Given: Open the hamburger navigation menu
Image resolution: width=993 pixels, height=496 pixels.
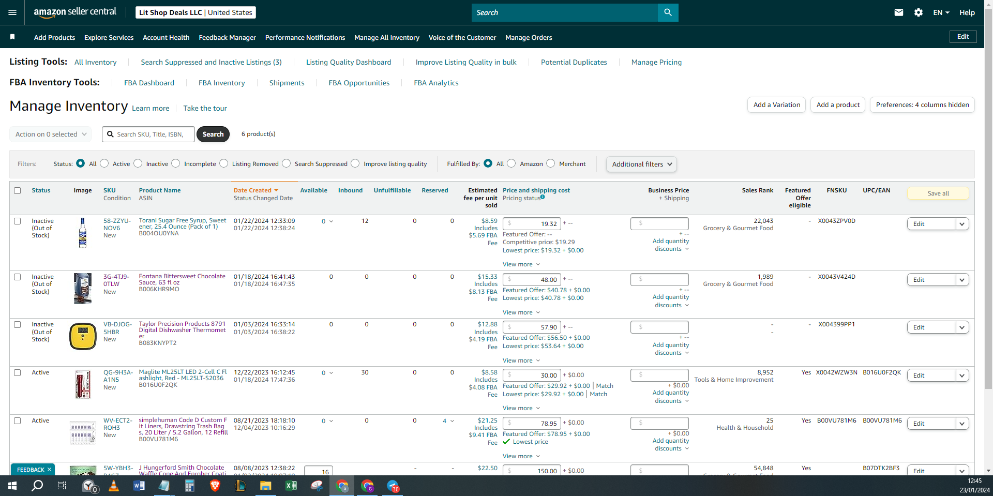Looking at the screenshot, I should tap(12, 12).
